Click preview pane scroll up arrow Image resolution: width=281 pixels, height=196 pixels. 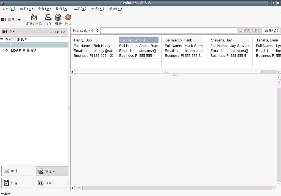pyautogui.click(x=279, y=78)
